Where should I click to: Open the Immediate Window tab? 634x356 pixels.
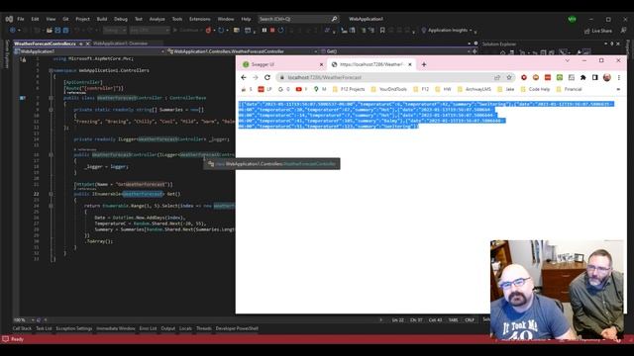click(116, 328)
